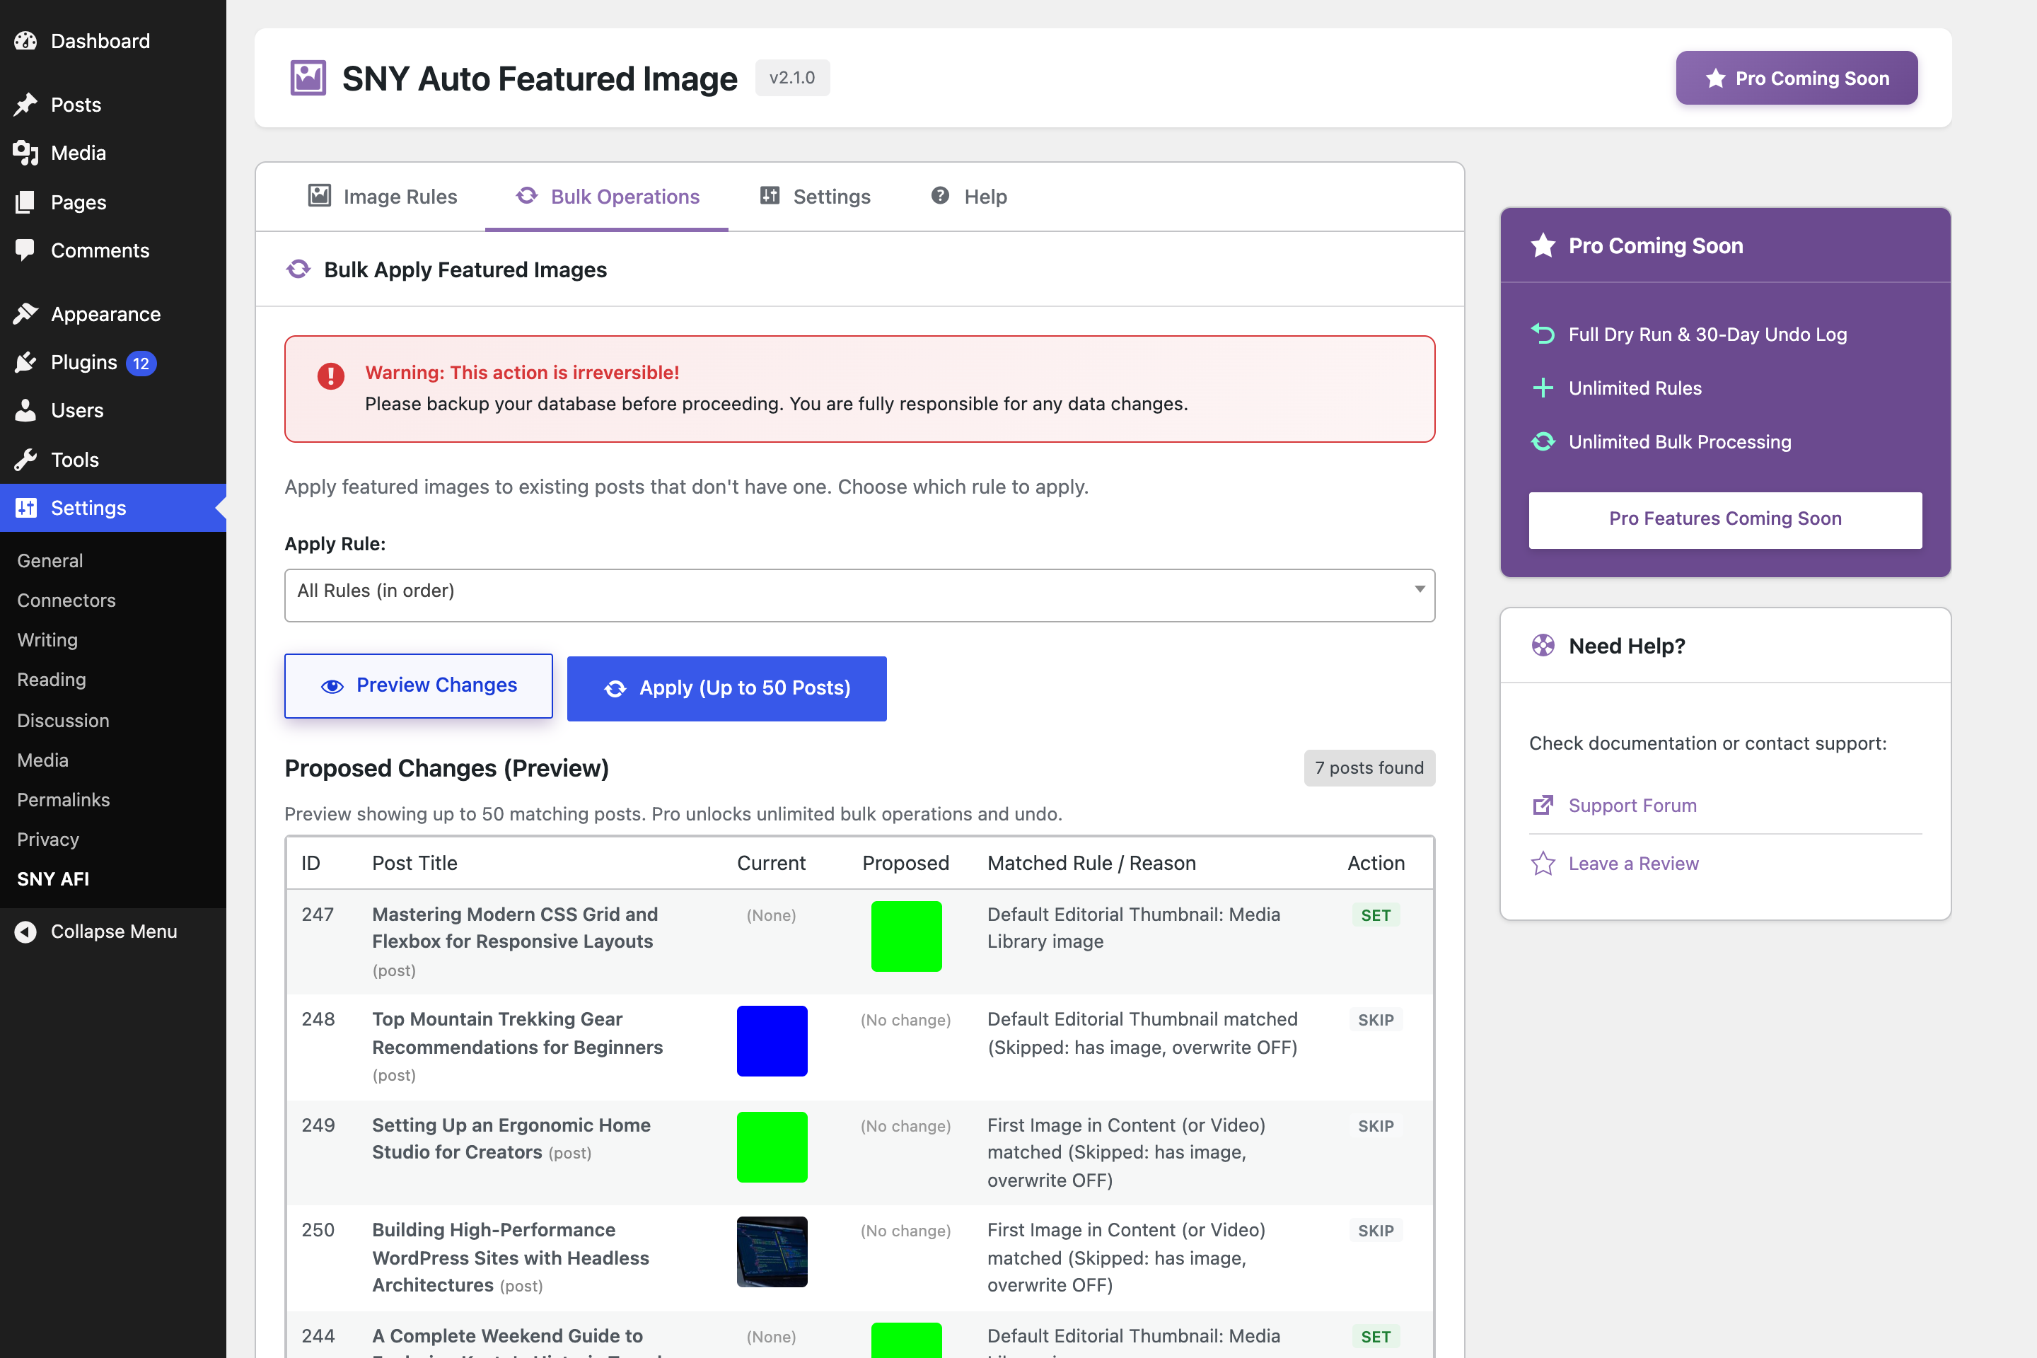Click the SKIP action badge for post 249
Screen dimensions: 2037x1358
[x=1376, y=1126]
